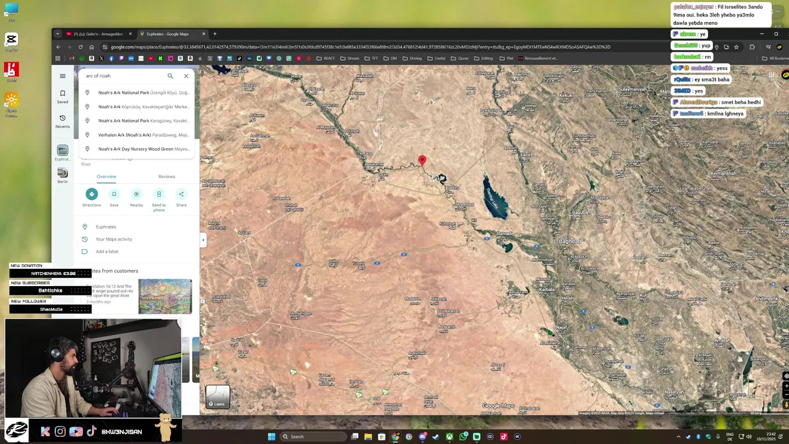Share the Euphrates place

click(181, 198)
